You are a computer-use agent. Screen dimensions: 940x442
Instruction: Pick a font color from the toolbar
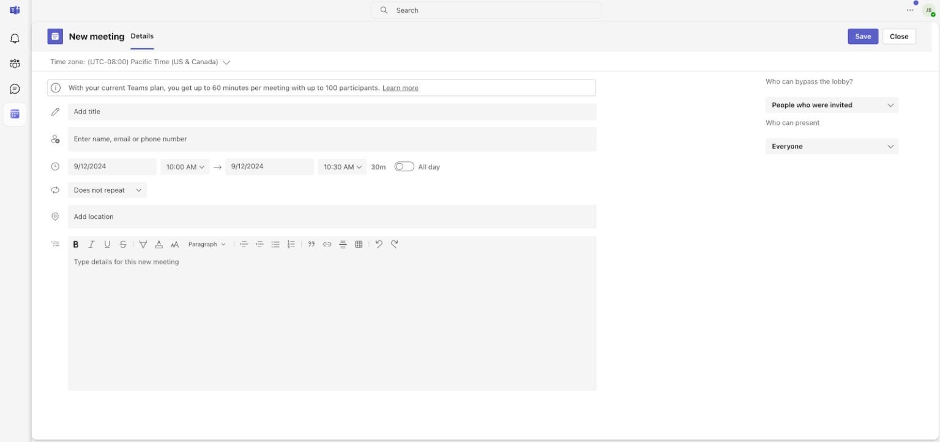click(159, 244)
